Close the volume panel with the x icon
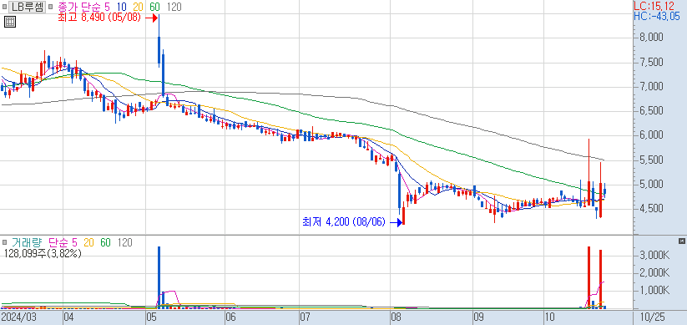This screenshot has height=325, width=687. click(x=681, y=241)
